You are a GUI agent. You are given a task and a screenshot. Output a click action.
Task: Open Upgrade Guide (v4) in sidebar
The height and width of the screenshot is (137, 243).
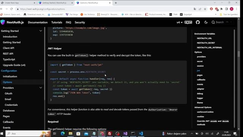click(14, 65)
